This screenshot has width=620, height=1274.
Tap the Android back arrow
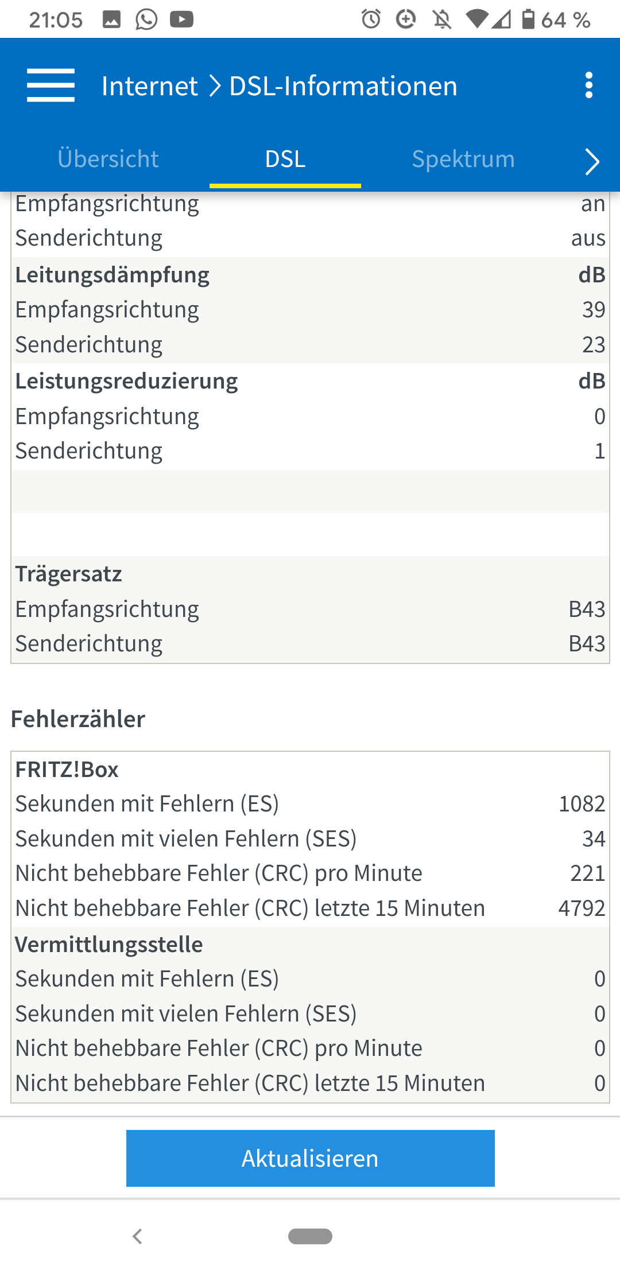pos(137,1236)
